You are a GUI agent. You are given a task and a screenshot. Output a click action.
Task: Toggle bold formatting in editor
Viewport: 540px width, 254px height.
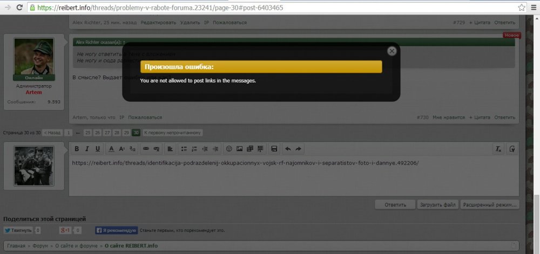point(77,149)
